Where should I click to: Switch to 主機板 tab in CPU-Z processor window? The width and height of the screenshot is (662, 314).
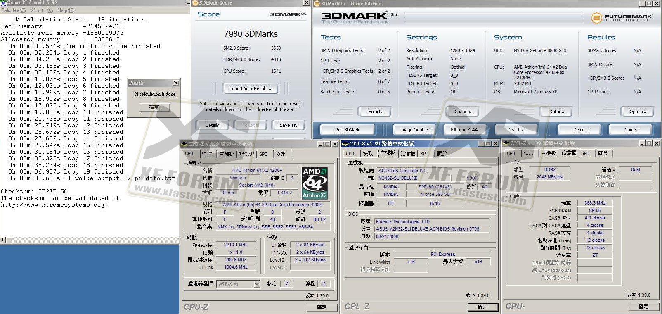pyautogui.click(x=227, y=154)
